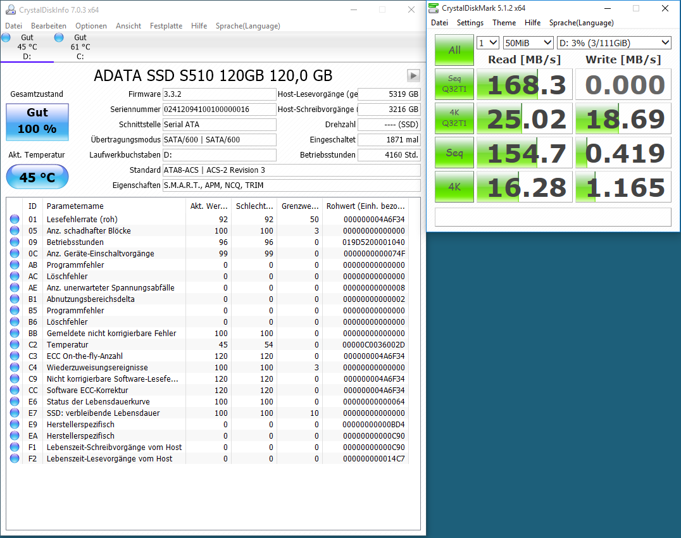Click the empty comment box in CrystalDiskMark
The width and height of the screenshot is (681, 538).
pos(553,217)
